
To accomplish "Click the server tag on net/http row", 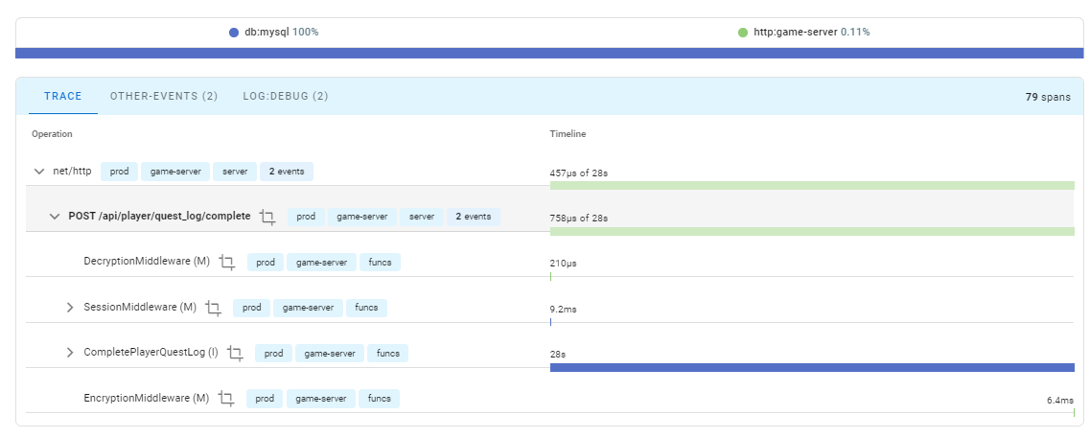I will coord(236,172).
